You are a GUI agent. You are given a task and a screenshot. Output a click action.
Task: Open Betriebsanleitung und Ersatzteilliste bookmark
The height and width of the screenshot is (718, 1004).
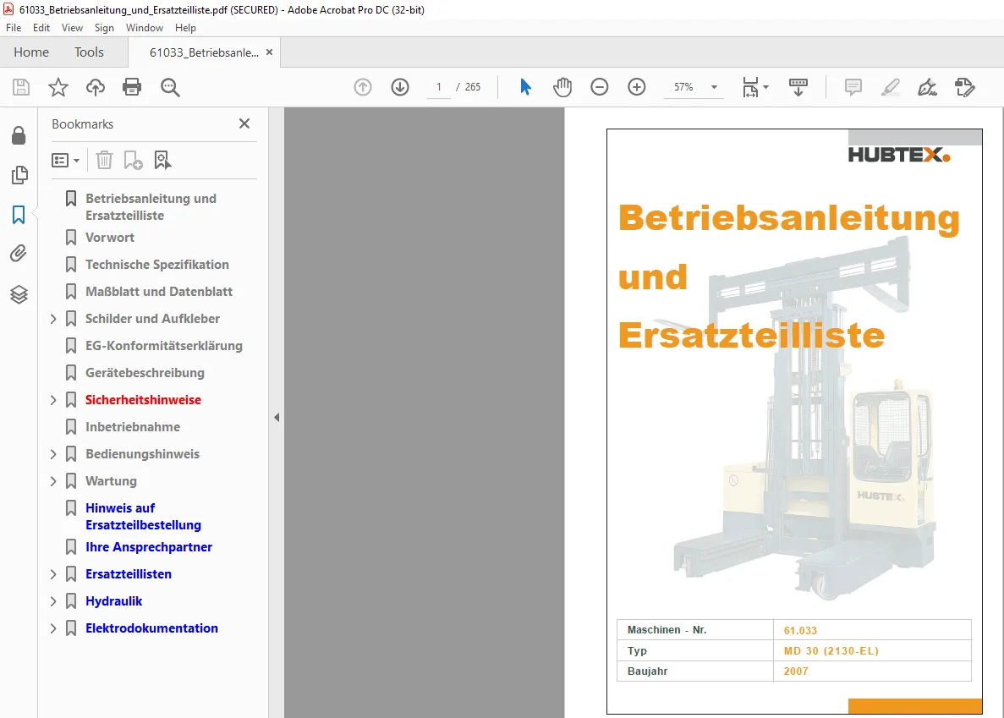(x=151, y=206)
